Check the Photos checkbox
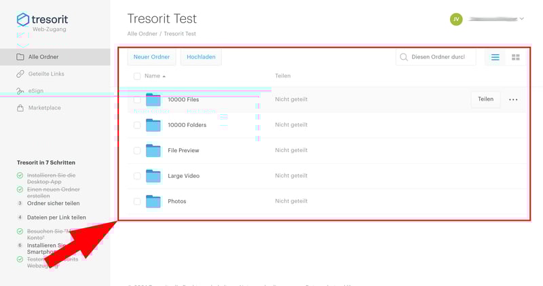Image resolution: width=543 pixels, height=286 pixels. click(137, 201)
